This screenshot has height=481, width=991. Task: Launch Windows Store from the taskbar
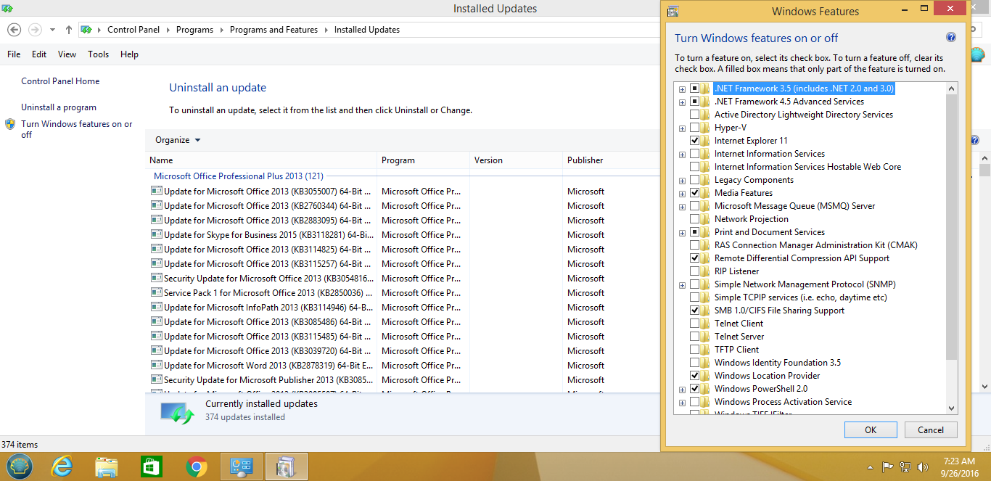(x=152, y=466)
